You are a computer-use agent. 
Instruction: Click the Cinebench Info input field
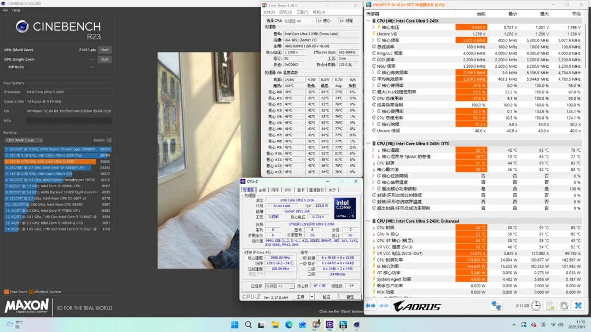[69, 120]
